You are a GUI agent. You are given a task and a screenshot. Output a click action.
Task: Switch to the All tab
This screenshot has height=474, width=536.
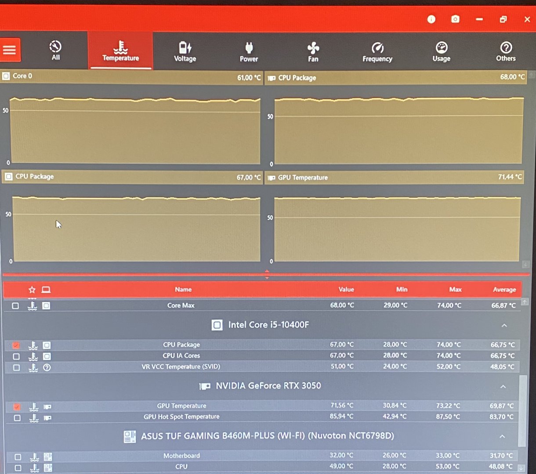point(55,50)
